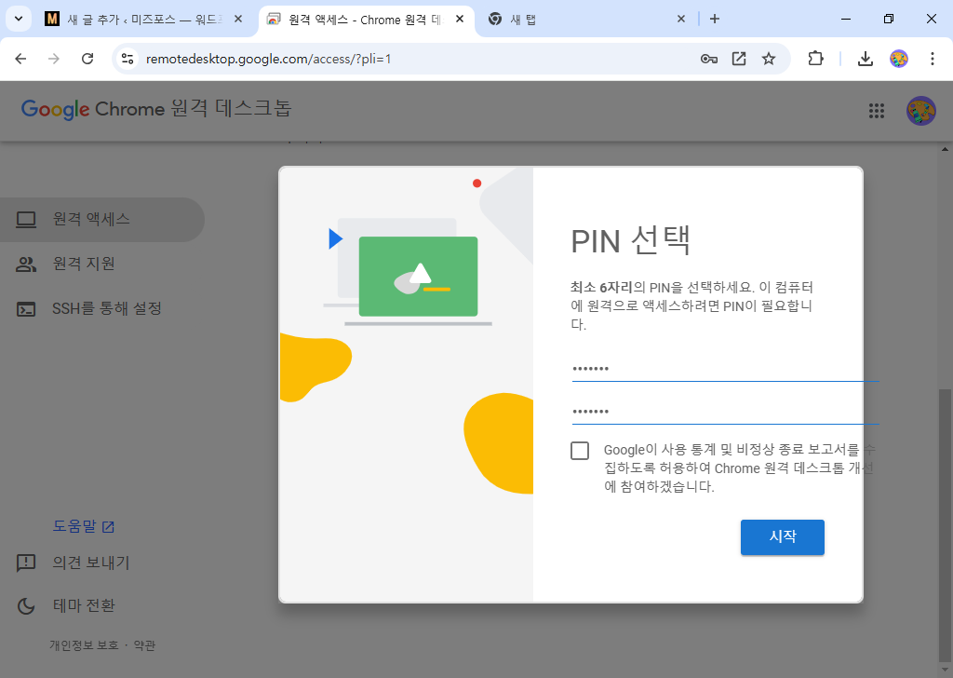Minimize the Chrome window
This screenshot has height=678, width=953.
845,19
